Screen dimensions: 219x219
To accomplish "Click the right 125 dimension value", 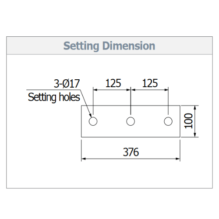I will click(x=150, y=83).
